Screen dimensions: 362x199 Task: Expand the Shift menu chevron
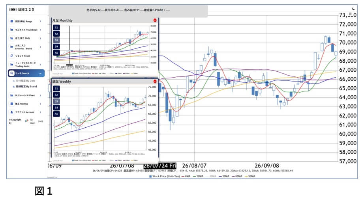[x=40, y=38]
